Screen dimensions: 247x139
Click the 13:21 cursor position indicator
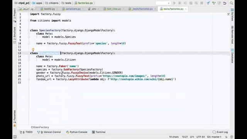(185, 137)
